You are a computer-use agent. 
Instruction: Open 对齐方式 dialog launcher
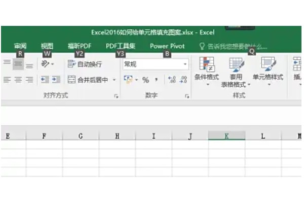pyautogui.click(x=116, y=96)
